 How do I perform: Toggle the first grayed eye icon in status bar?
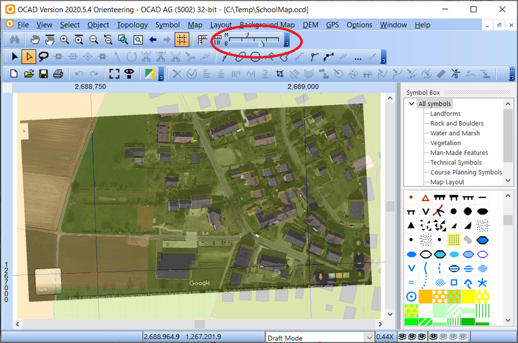444,337
